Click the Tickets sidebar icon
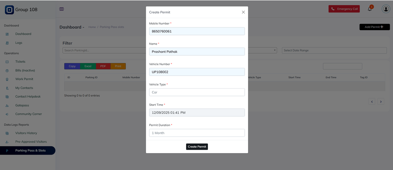Viewport: 393px width, 170px height. tap(7, 62)
